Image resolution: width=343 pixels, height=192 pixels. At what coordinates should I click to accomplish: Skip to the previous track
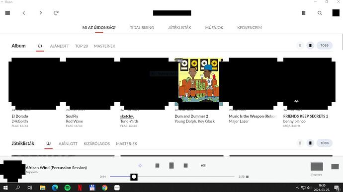click(x=157, y=166)
